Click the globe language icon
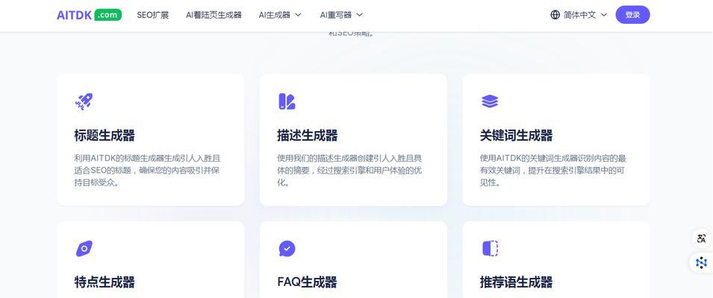The width and height of the screenshot is (713, 298). (x=555, y=15)
